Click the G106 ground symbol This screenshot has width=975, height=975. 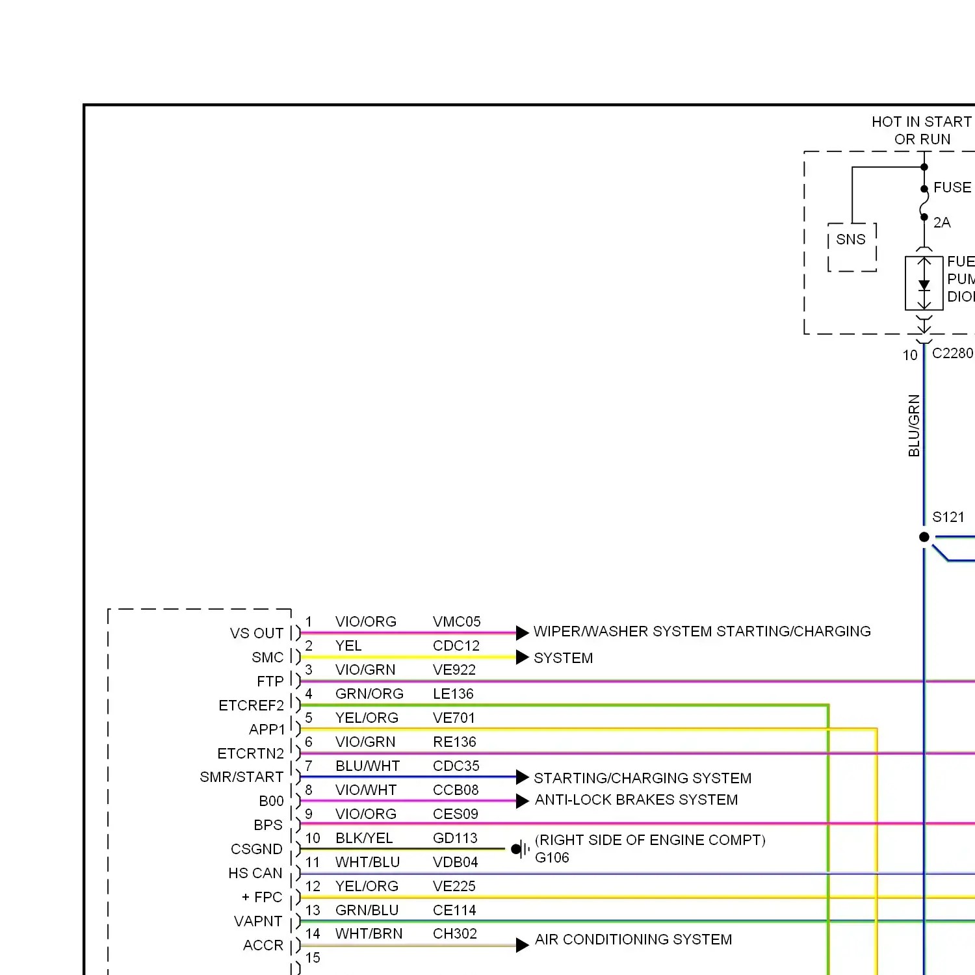[x=521, y=849]
